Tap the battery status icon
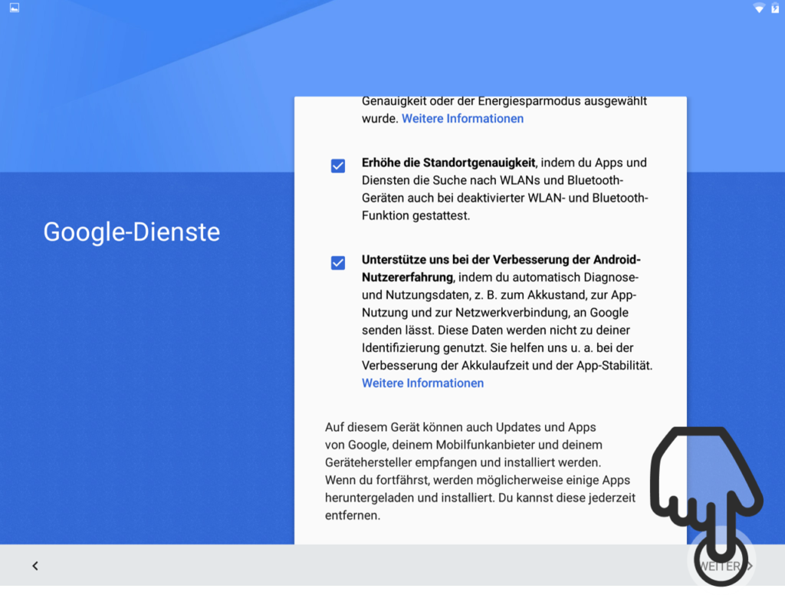785x595 pixels. (775, 8)
